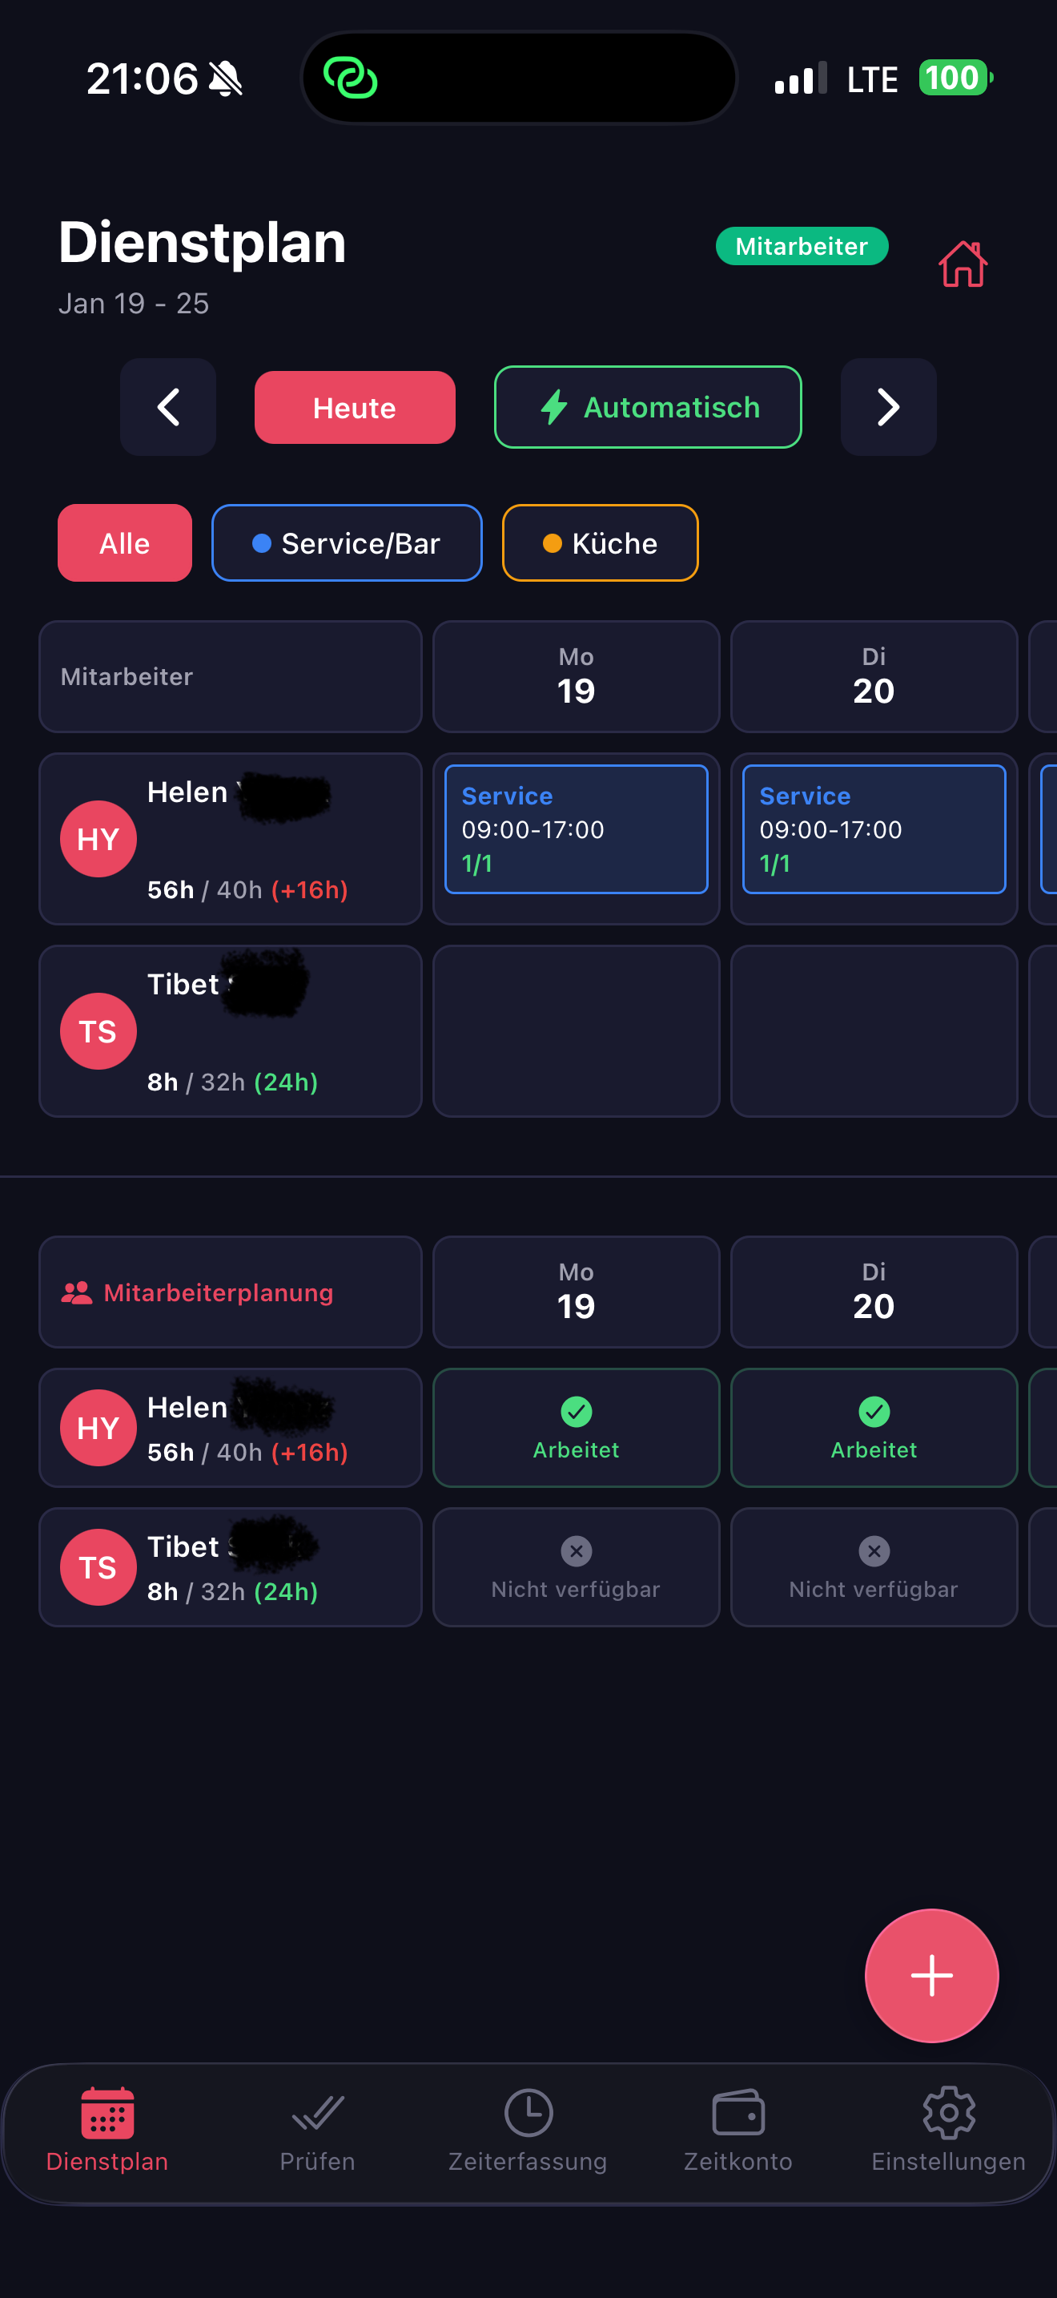Open the Prüfen tab

(317, 2133)
